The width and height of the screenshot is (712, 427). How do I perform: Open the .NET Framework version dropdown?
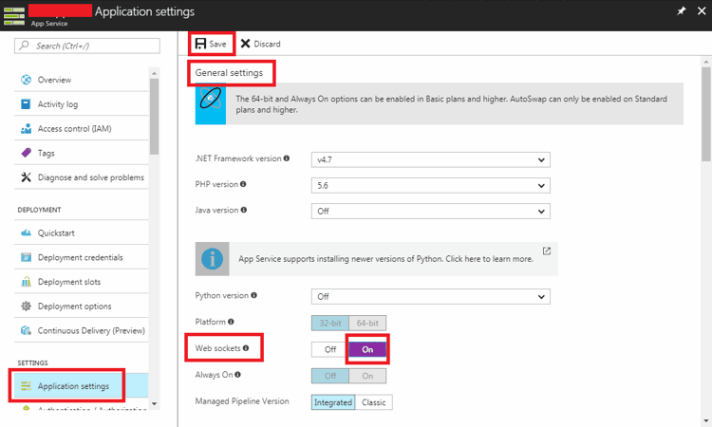click(x=430, y=159)
